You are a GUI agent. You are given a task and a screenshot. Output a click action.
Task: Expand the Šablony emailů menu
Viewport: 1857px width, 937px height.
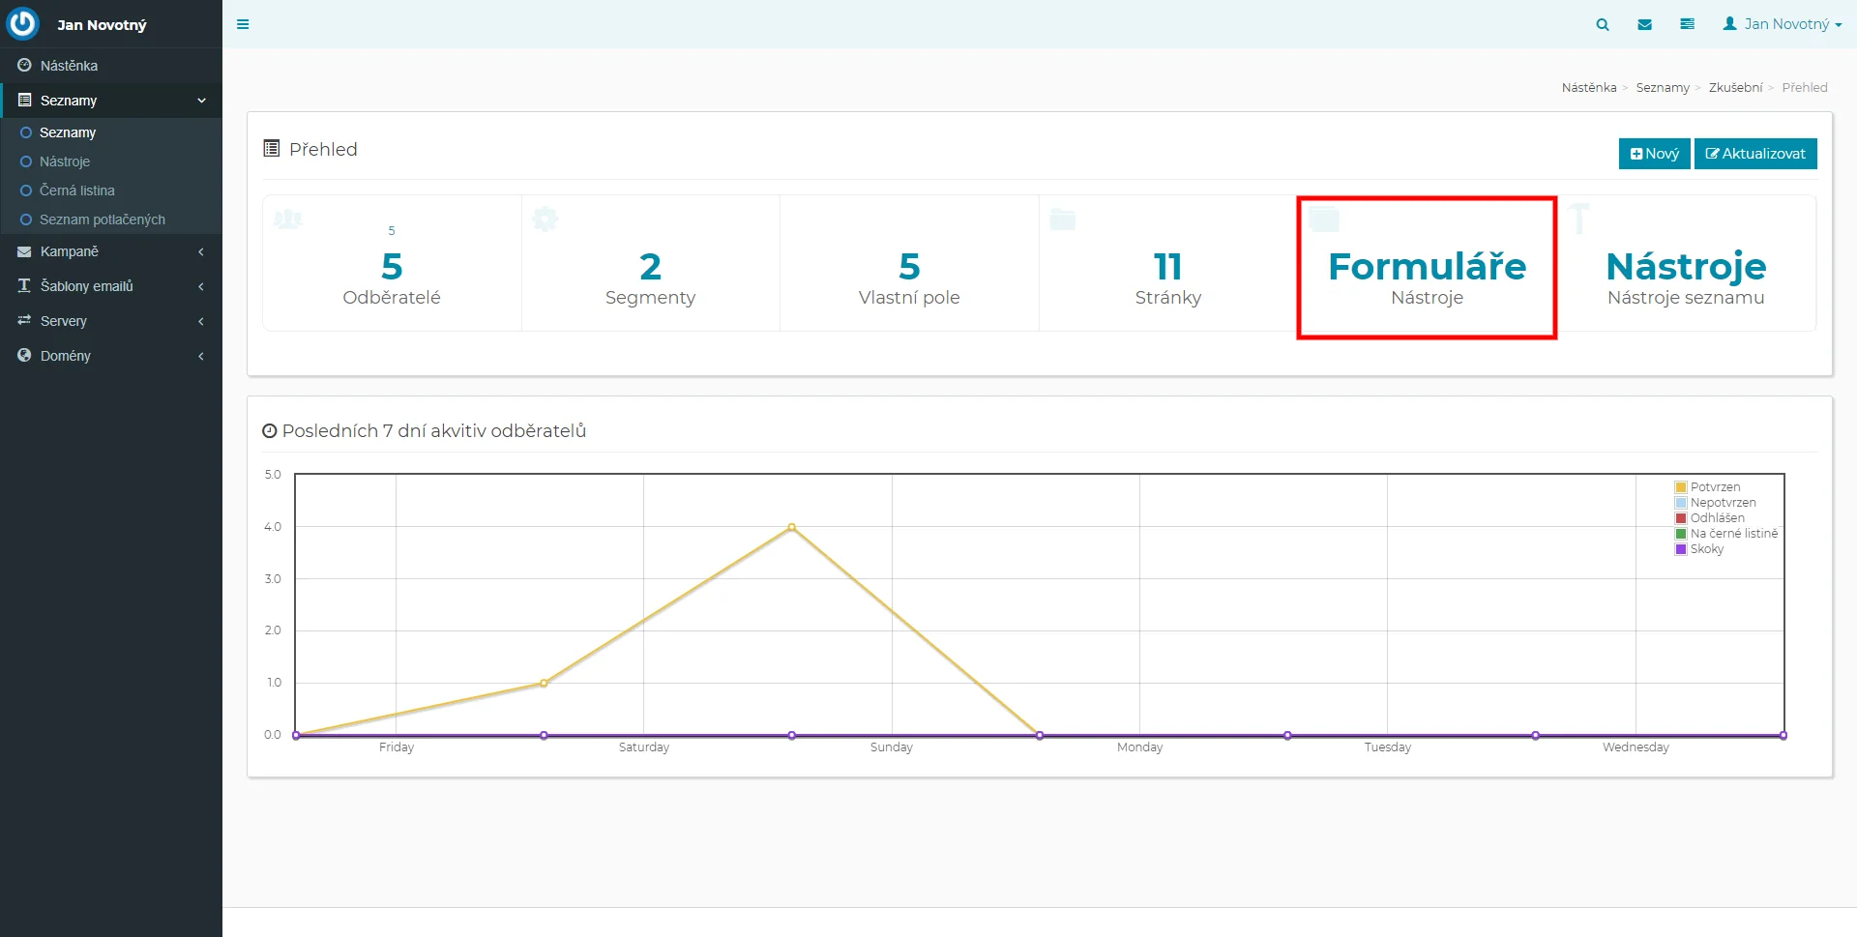pos(87,286)
